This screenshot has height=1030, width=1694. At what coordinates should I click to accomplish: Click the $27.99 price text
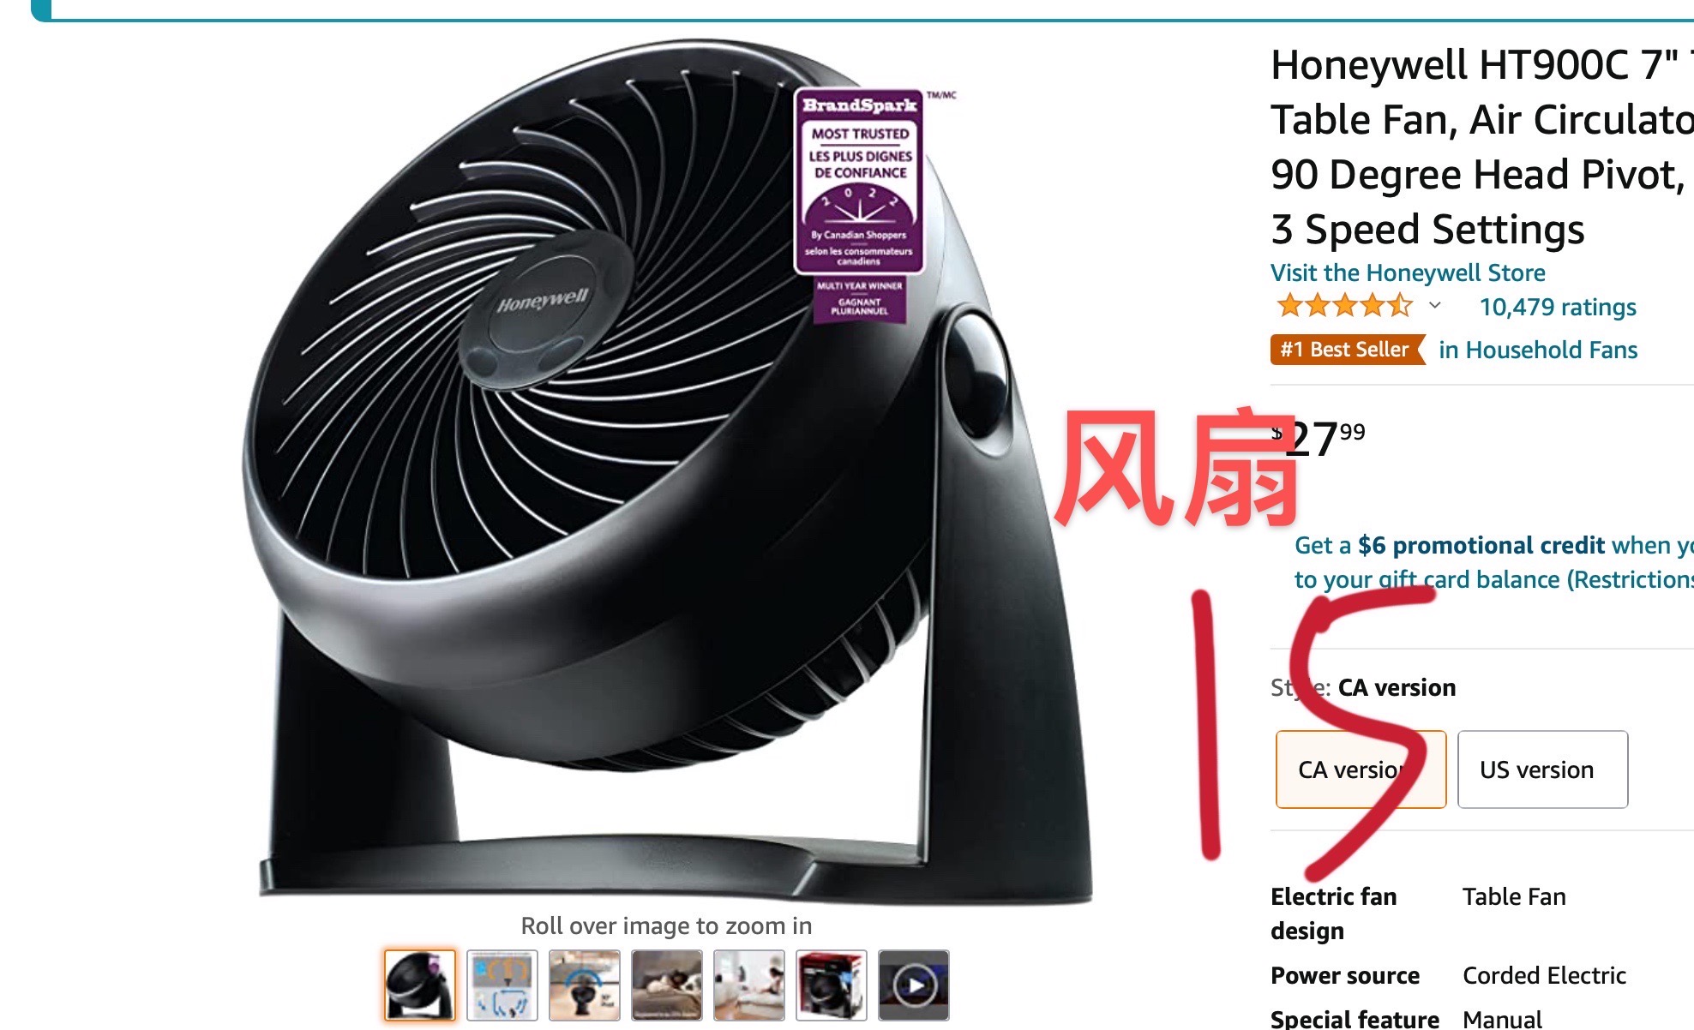click(x=1319, y=439)
